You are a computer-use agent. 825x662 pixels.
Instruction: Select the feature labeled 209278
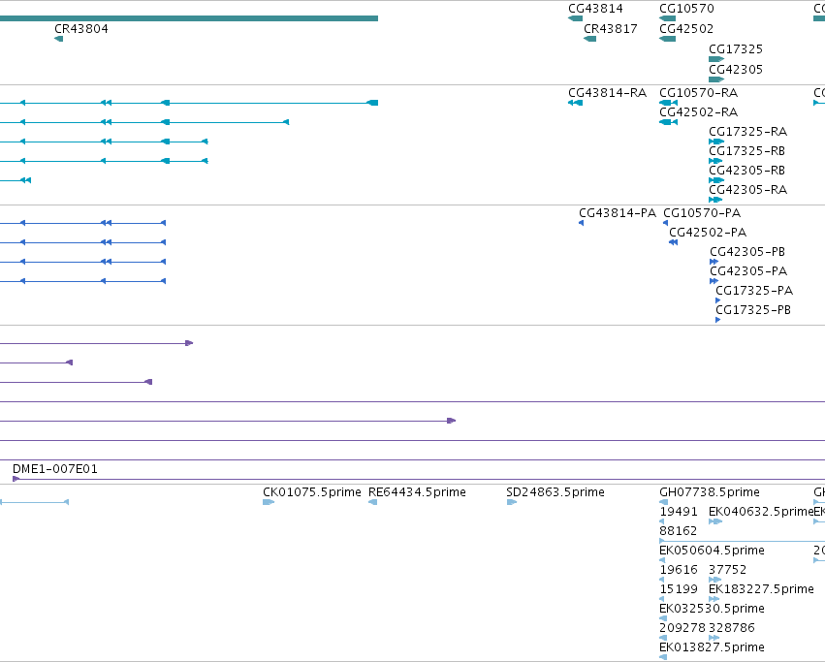(x=663, y=639)
